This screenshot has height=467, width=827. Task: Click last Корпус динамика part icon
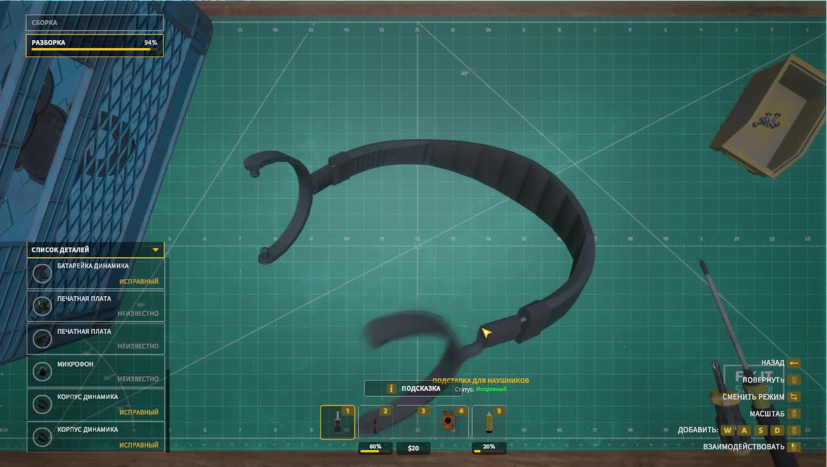(x=43, y=437)
